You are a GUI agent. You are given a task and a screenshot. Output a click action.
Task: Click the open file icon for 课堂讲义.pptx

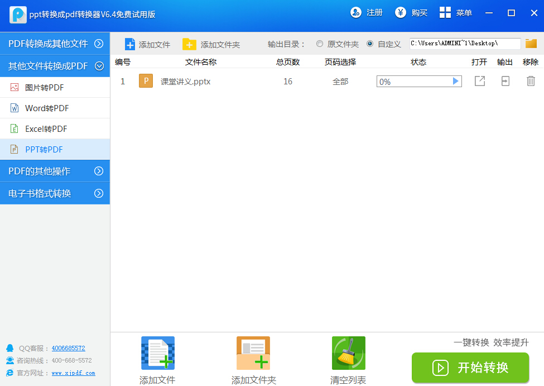click(479, 81)
